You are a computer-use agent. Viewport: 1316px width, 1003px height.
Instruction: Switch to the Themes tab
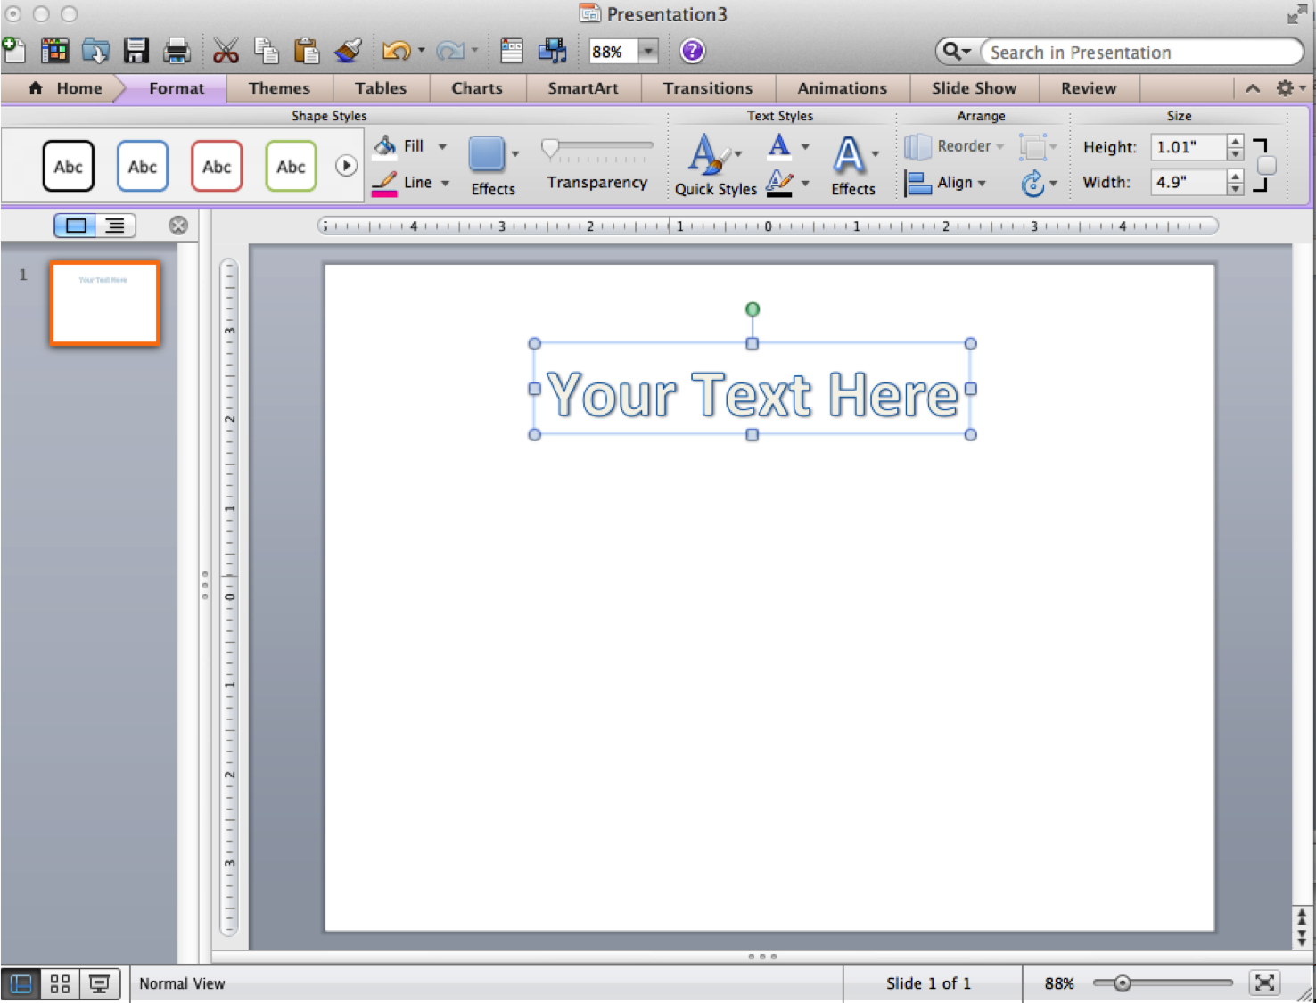click(279, 87)
